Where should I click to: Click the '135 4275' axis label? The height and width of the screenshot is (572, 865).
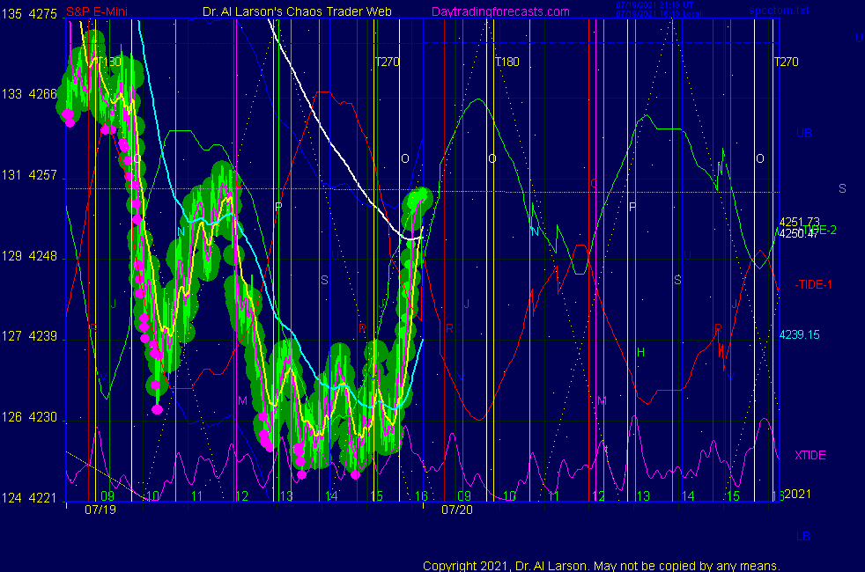coord(29,14)
